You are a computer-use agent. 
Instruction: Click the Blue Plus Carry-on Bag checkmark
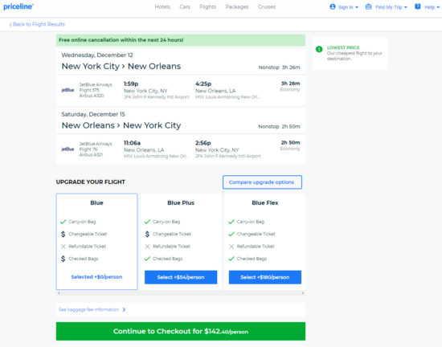click(x=147, y=222)
